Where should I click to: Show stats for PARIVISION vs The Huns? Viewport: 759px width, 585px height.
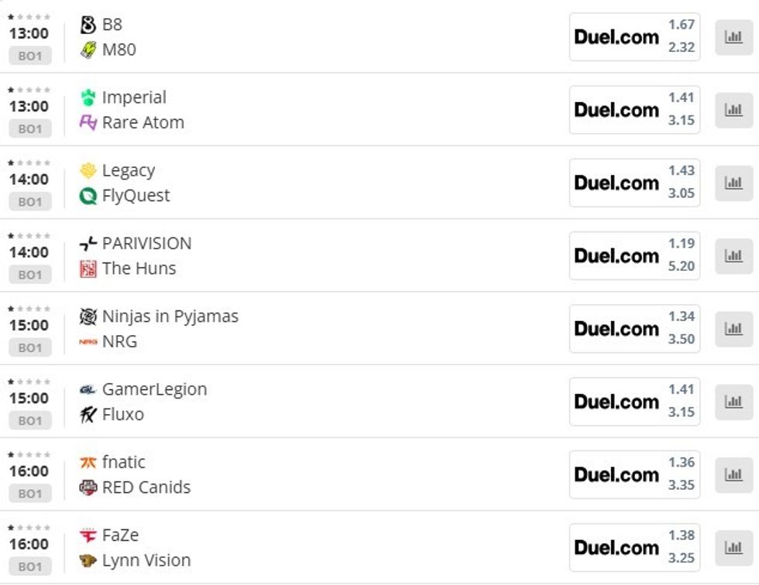coord(733,255)
